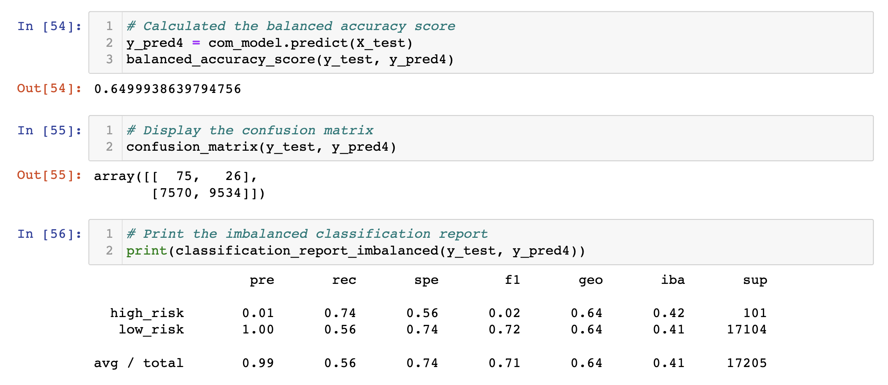
Task: Place cursor on 'confusion_matrix(y_test, y_pred4)' line
Action: click(x=261, y=147)
